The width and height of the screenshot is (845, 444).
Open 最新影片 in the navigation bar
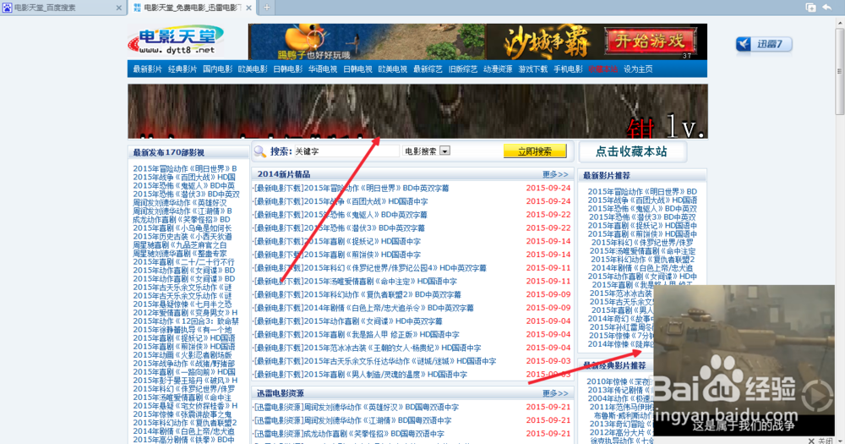(x=148, y=69)
